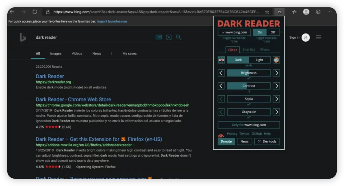Click the Bing logo
Image resolution: width=344 pixels, height=186 pixels.
pos(23,37)
